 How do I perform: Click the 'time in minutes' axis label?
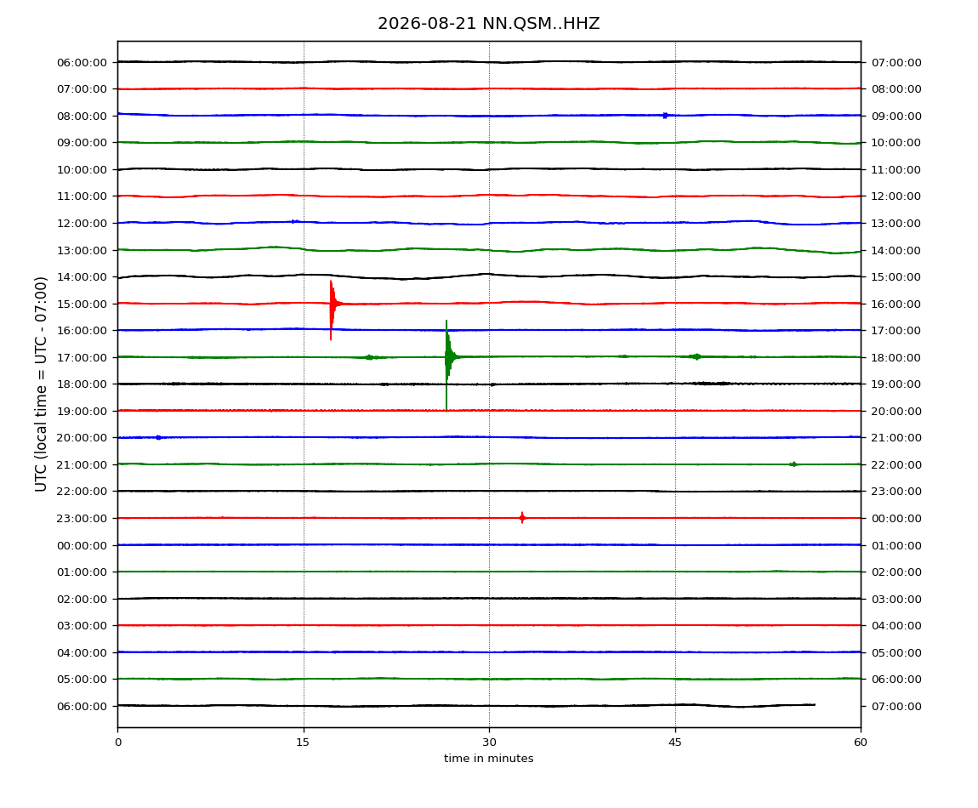coord(488,759)
